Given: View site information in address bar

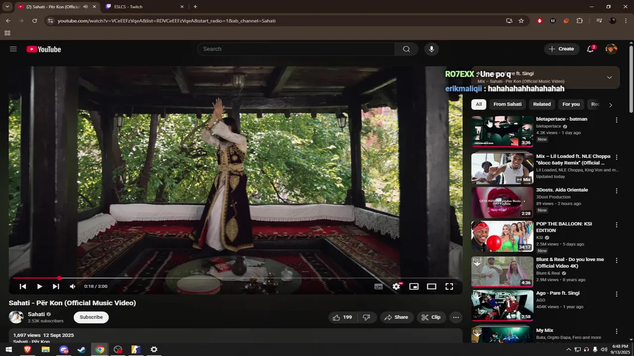Looking at the screenshot, I should pos(50,21).
